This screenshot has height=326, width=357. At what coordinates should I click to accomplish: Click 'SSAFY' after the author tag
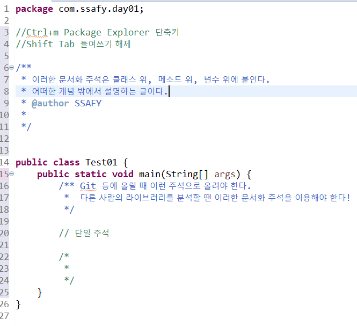88,103
